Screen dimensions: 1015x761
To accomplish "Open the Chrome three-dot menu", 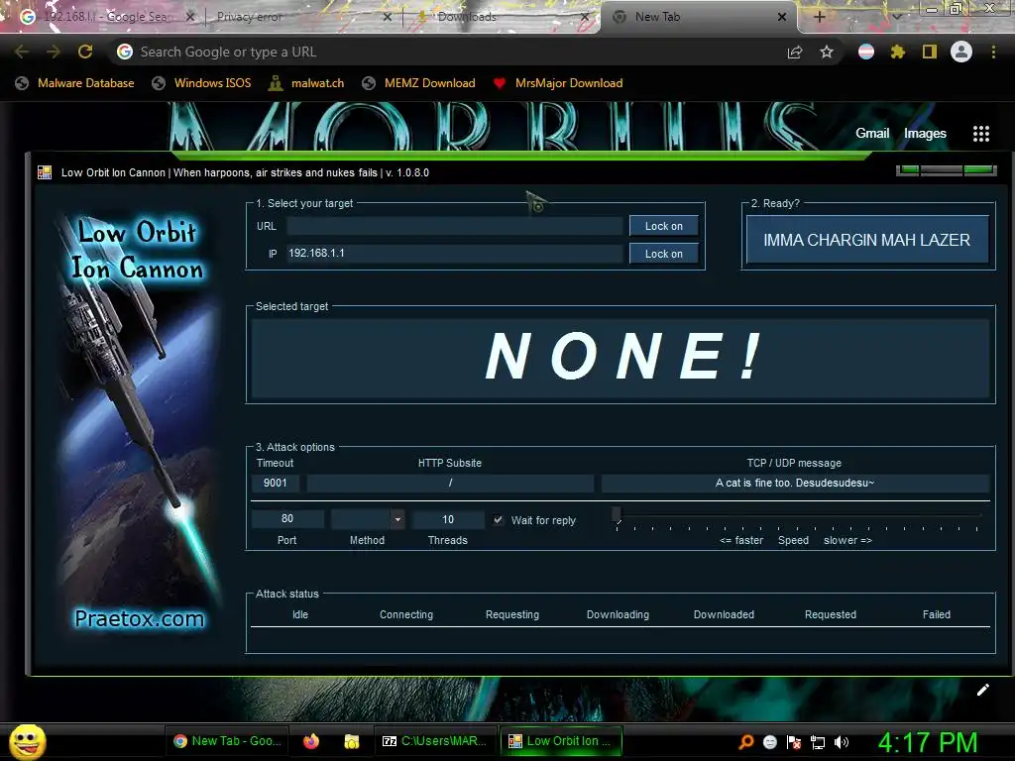I will [x=993, y=52].
